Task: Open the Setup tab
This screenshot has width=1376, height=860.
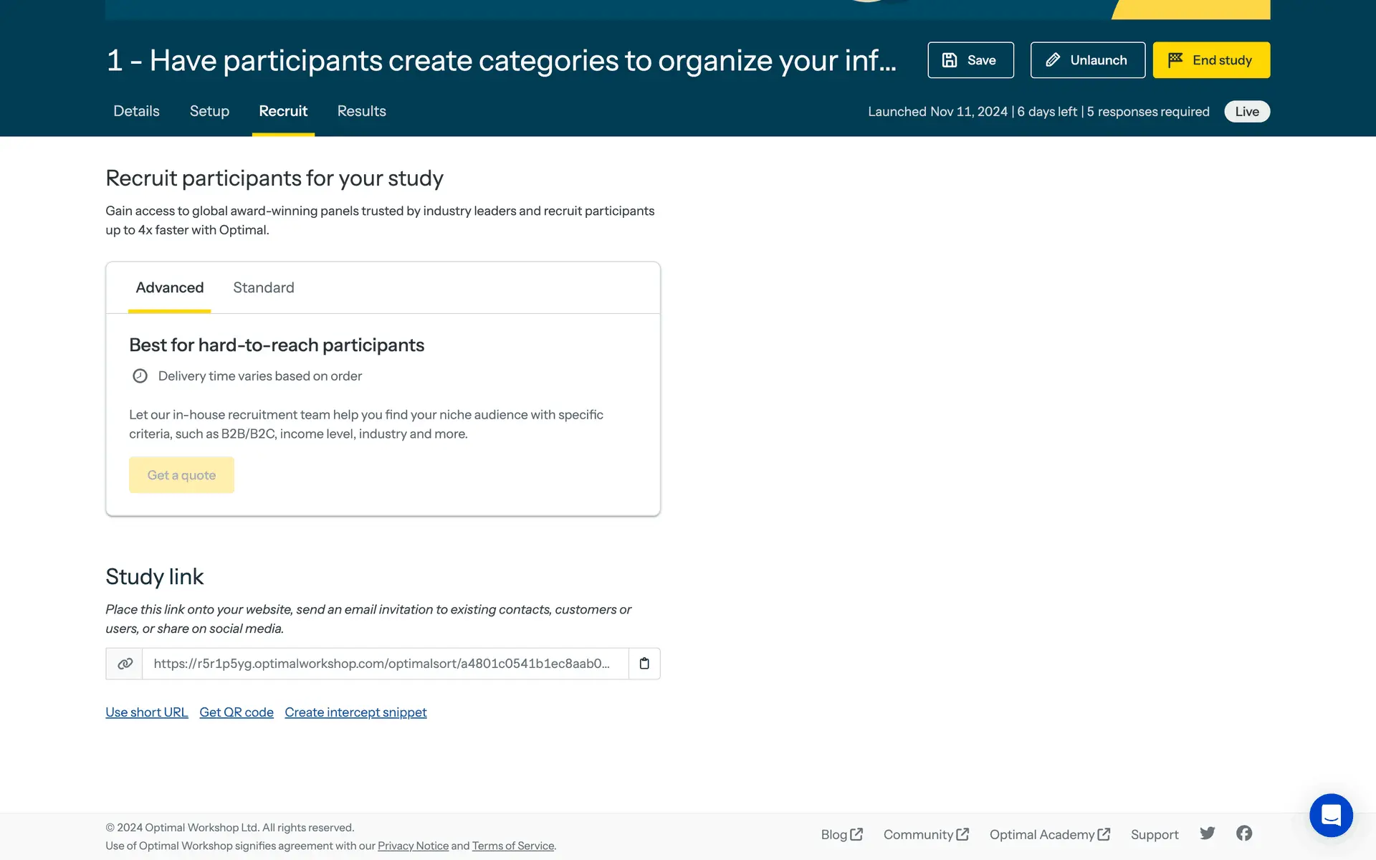Action: [x=209, y=111]
